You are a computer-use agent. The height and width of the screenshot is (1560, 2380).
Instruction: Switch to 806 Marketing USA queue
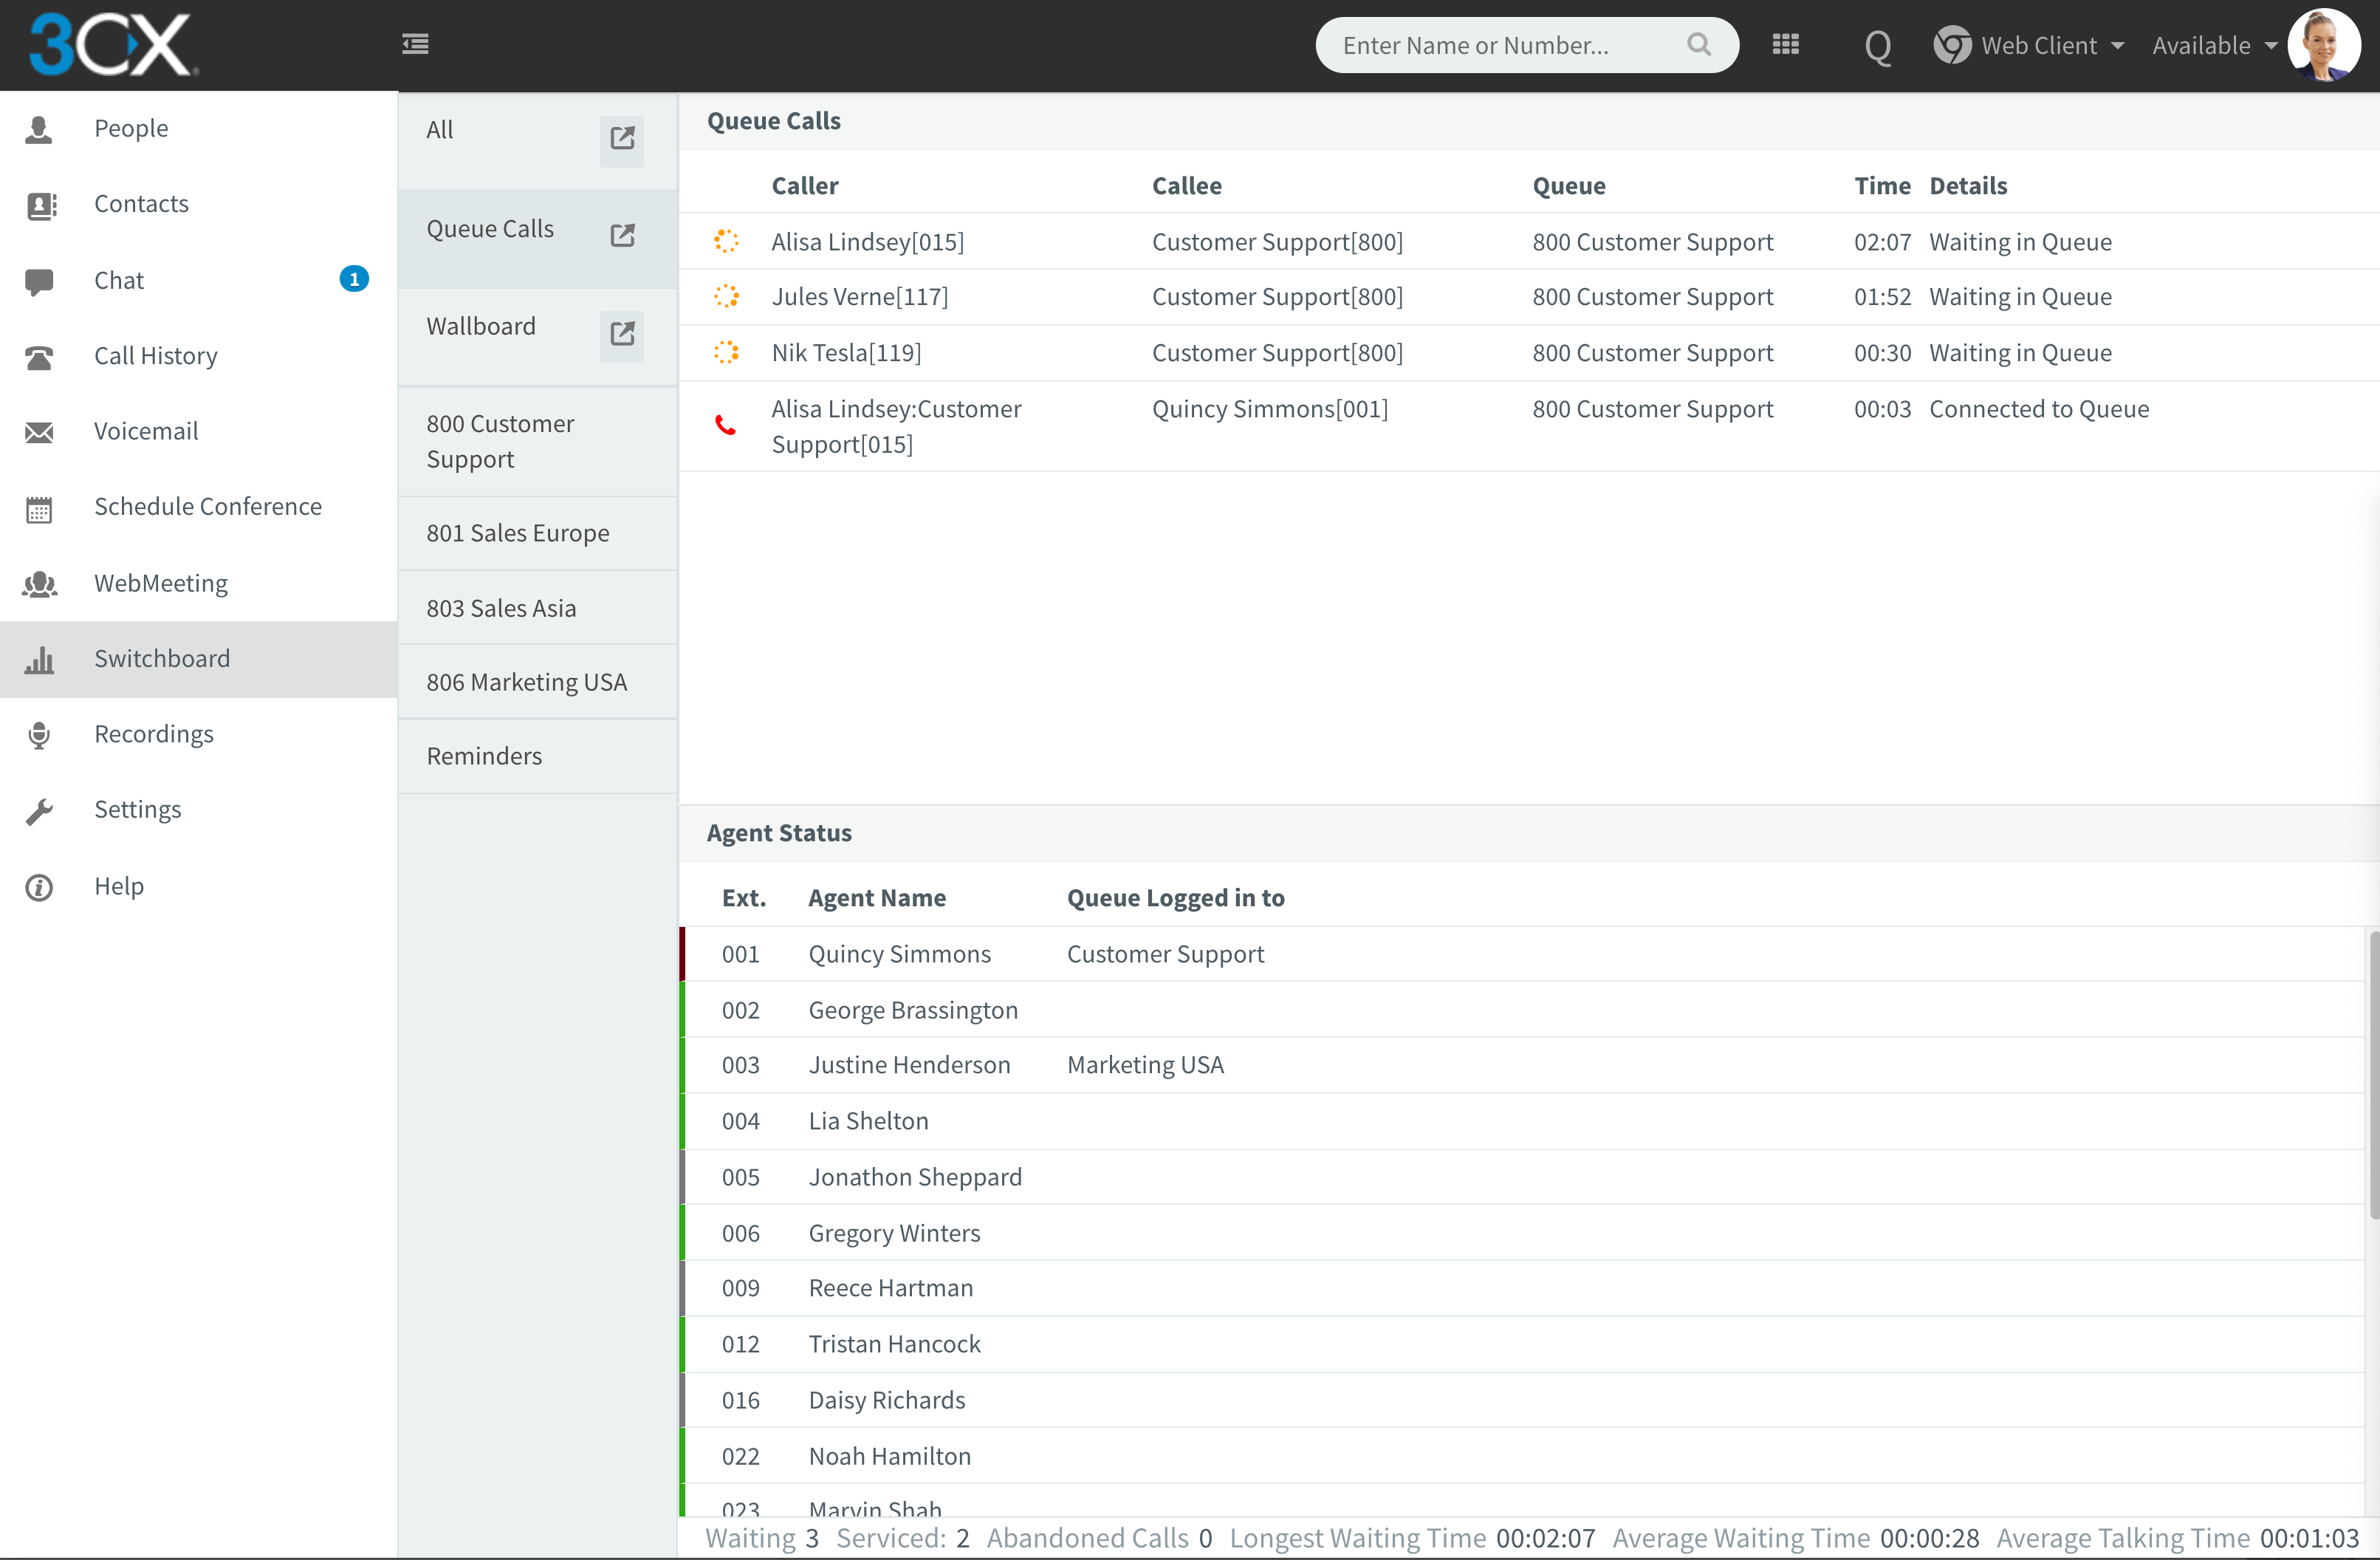pos(527,682)
